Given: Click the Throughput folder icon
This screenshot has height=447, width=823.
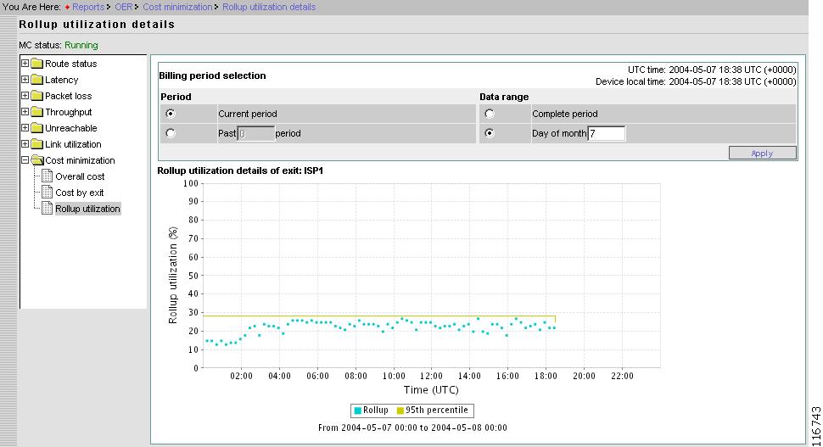Looking at the screenshot, I should [37, 112].
